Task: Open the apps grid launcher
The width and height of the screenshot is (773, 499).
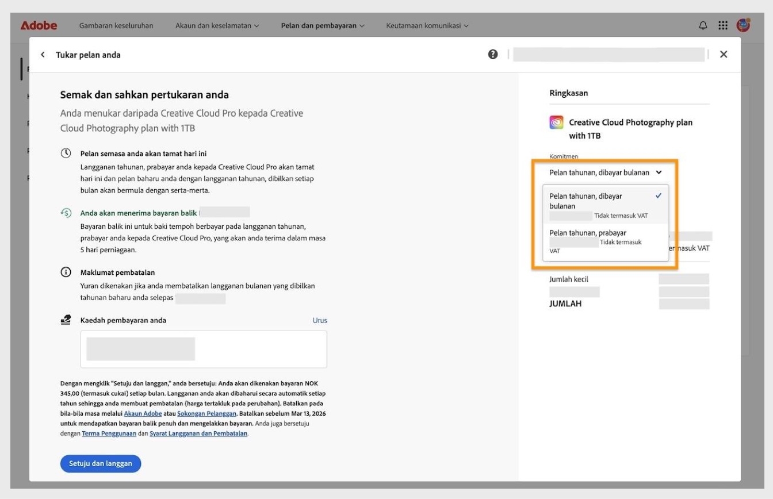Action: click(723, 26)
